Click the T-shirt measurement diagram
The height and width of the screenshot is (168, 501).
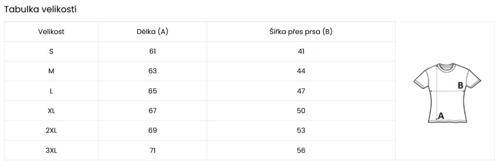(x=447, y=93)
